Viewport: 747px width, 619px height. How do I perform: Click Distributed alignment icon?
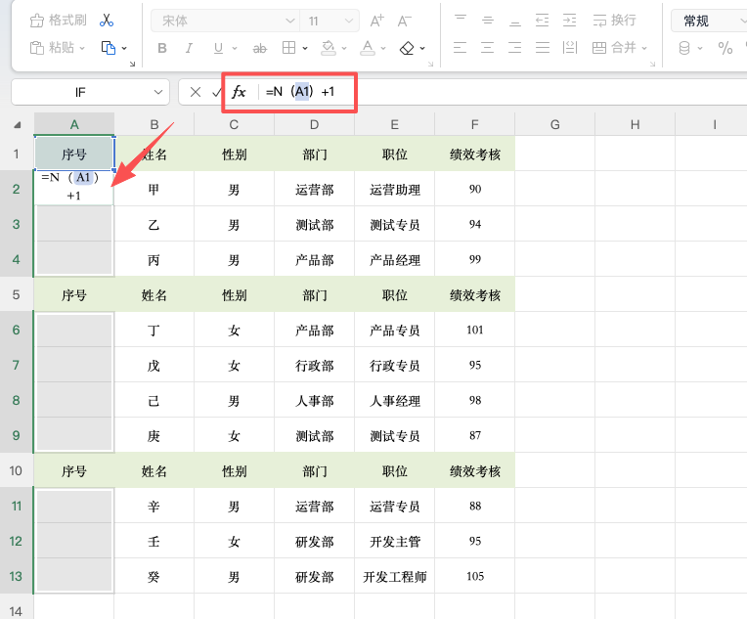point(570,47)
